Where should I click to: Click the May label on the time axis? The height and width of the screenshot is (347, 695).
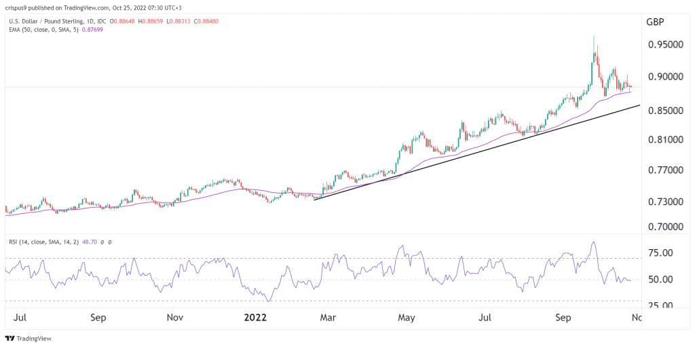click(407, 318)
